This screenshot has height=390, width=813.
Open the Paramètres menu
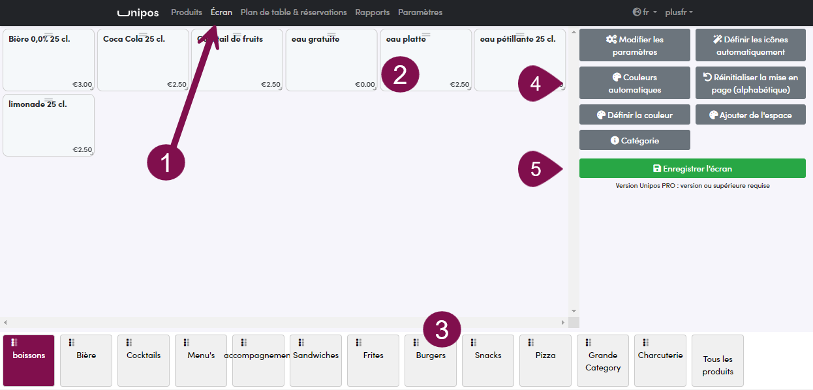[x=420, y=12]
